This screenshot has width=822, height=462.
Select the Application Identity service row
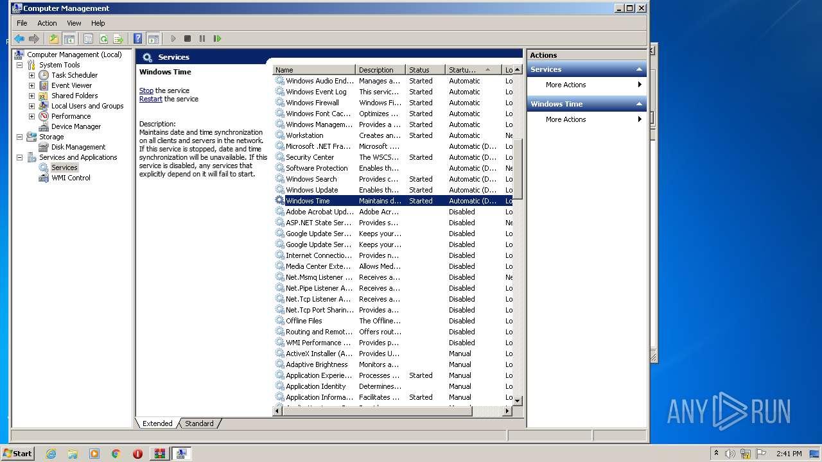(x=393, y=386)
